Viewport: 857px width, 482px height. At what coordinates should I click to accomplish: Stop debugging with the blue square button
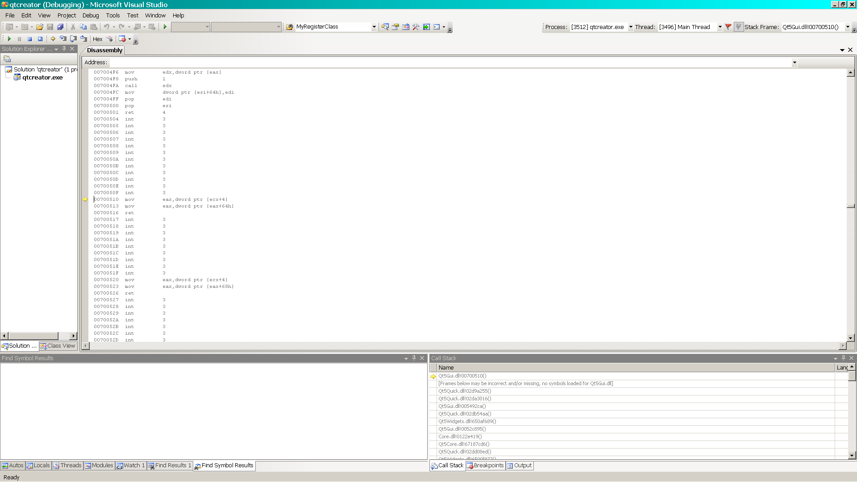[x=29, y=39]
